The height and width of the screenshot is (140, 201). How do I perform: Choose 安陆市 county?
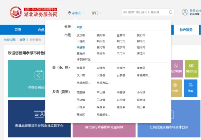101,68
